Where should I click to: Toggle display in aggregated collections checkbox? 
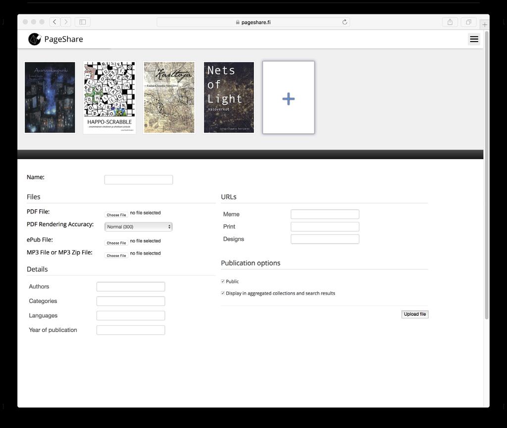coord(223,293)
